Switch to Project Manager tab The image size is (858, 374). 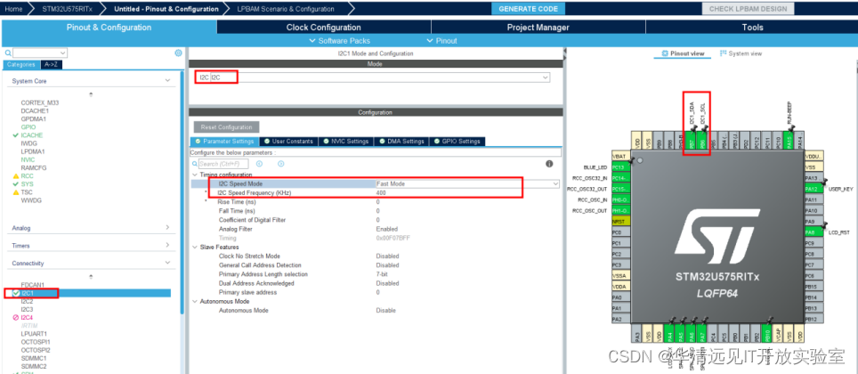point(538,28)
